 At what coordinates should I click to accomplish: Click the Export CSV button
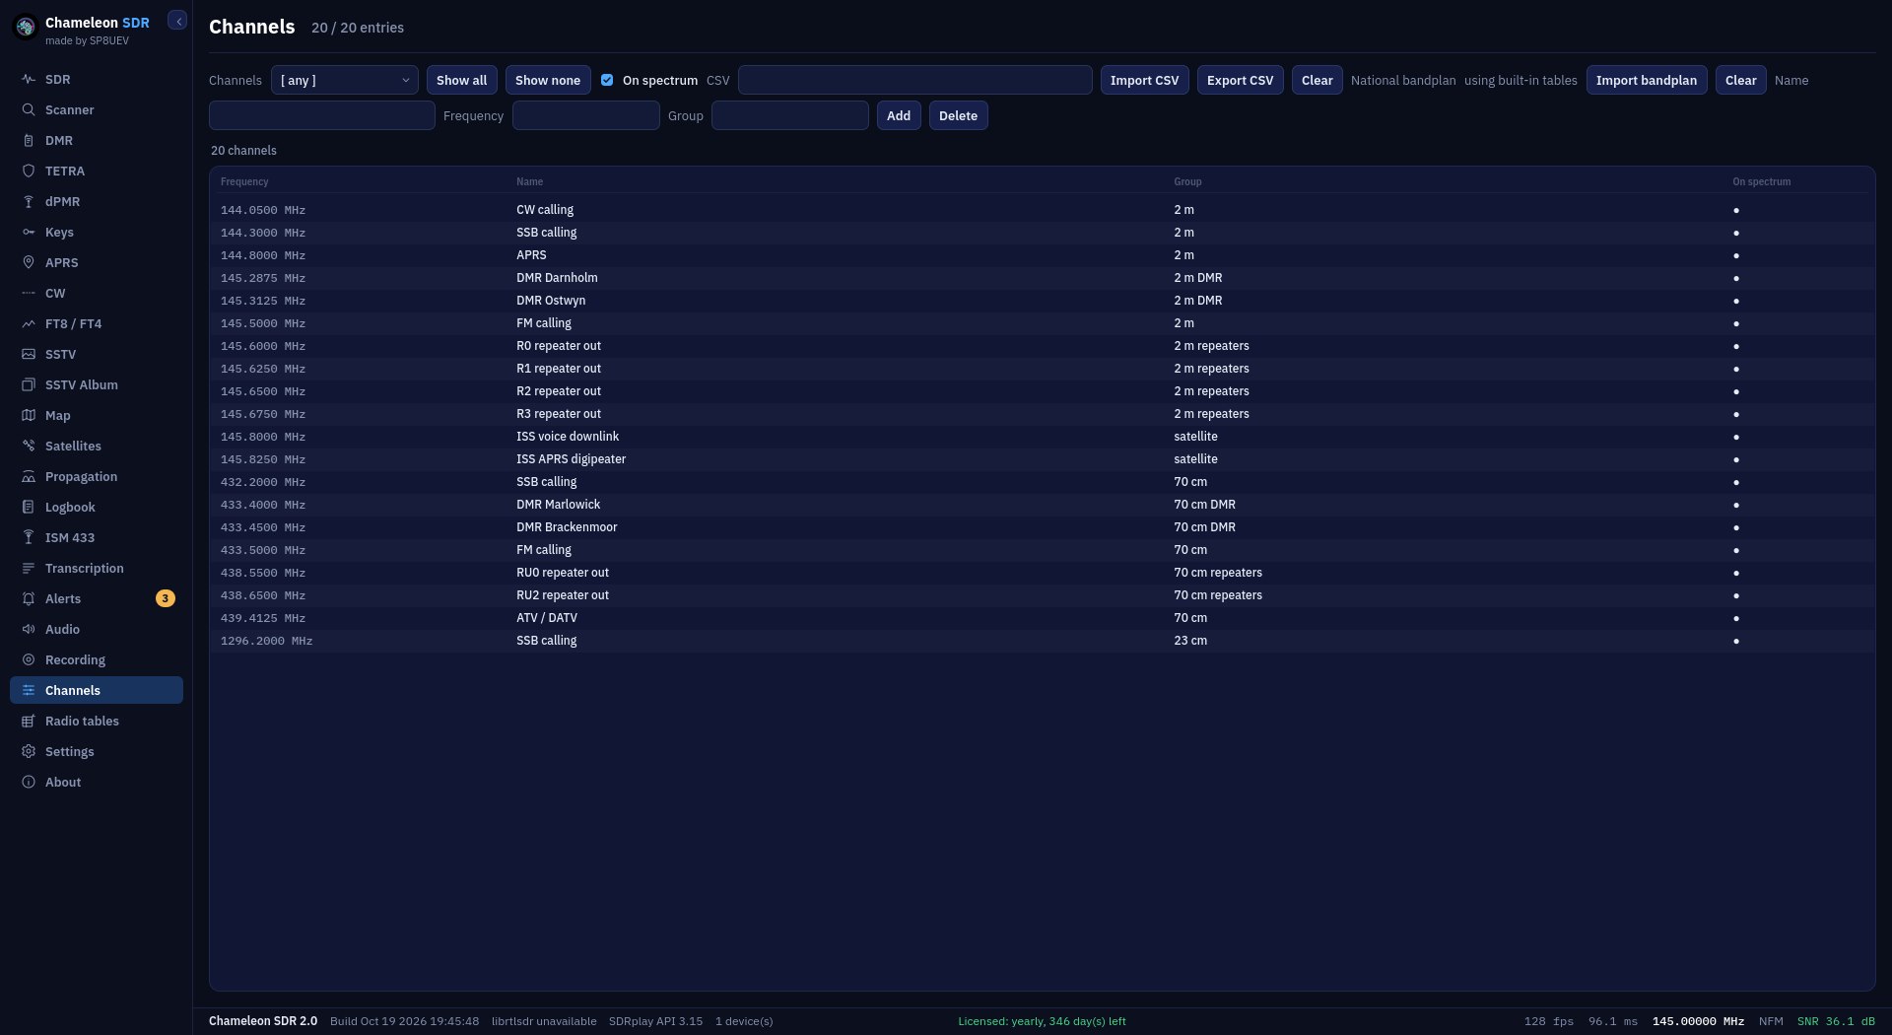coord(1240,80)
